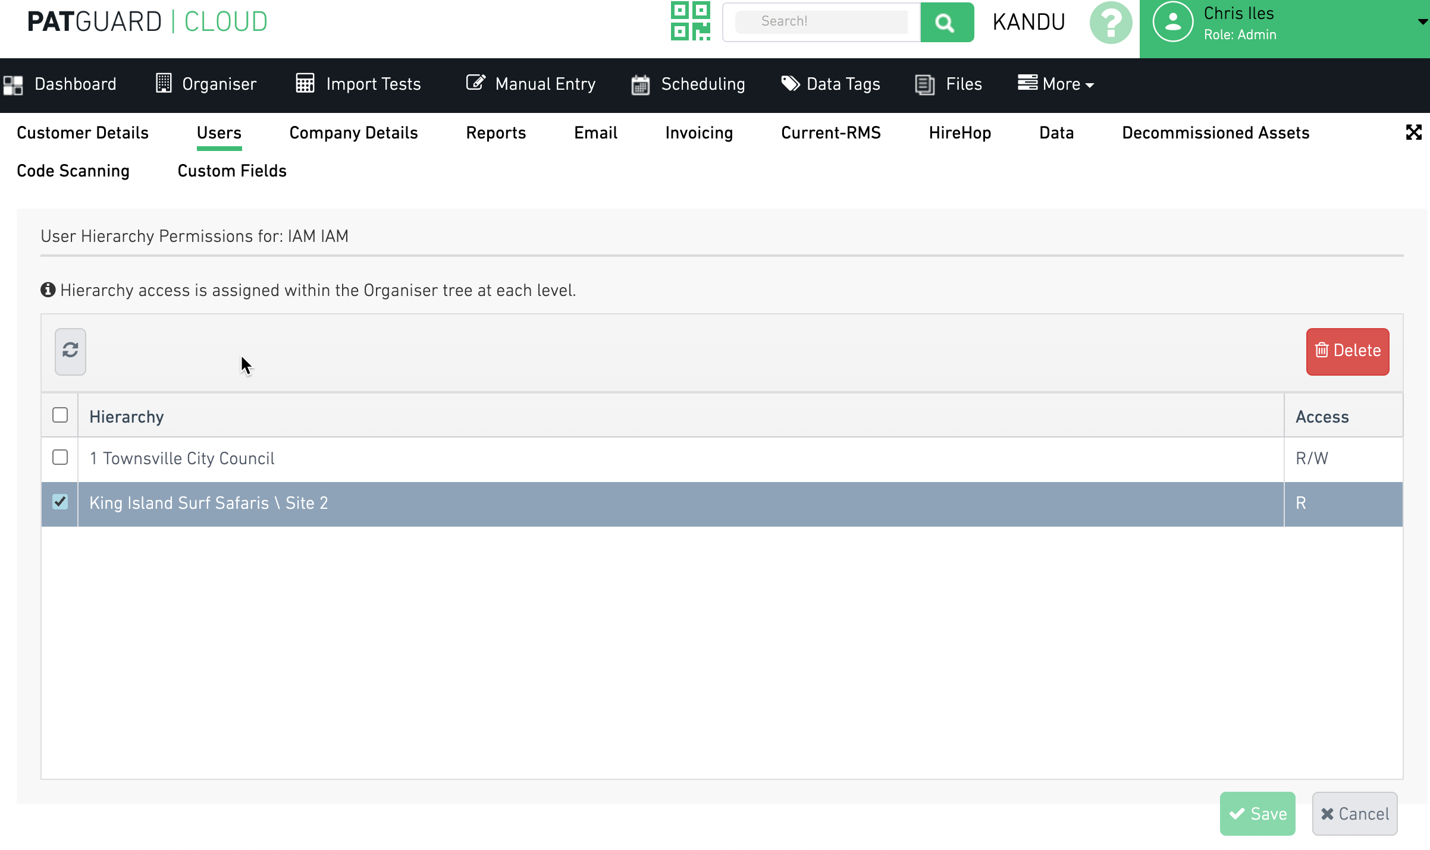1430x850 pixels.
Task: Open Decommissioned Assets tab
Action: (x=1216, y=133)
